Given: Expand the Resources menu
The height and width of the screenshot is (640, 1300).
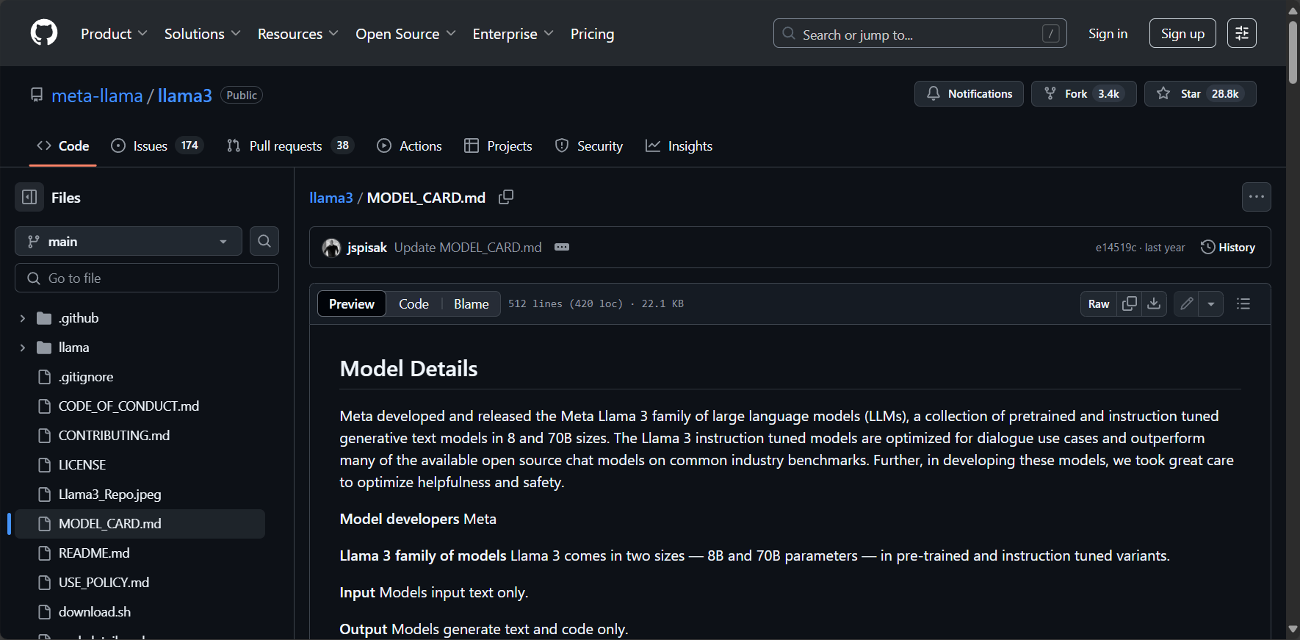Looking at the screenshot, I should click(x=298, y=34).
